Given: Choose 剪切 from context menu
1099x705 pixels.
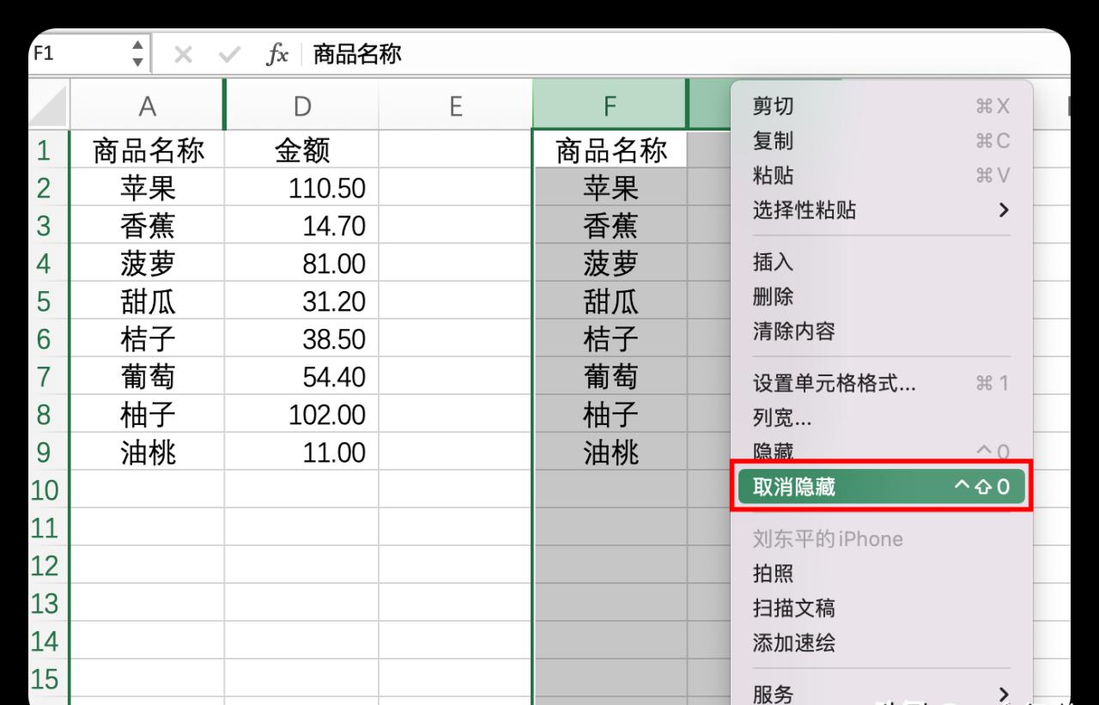Looking at the screenshot, I should 881,106.
